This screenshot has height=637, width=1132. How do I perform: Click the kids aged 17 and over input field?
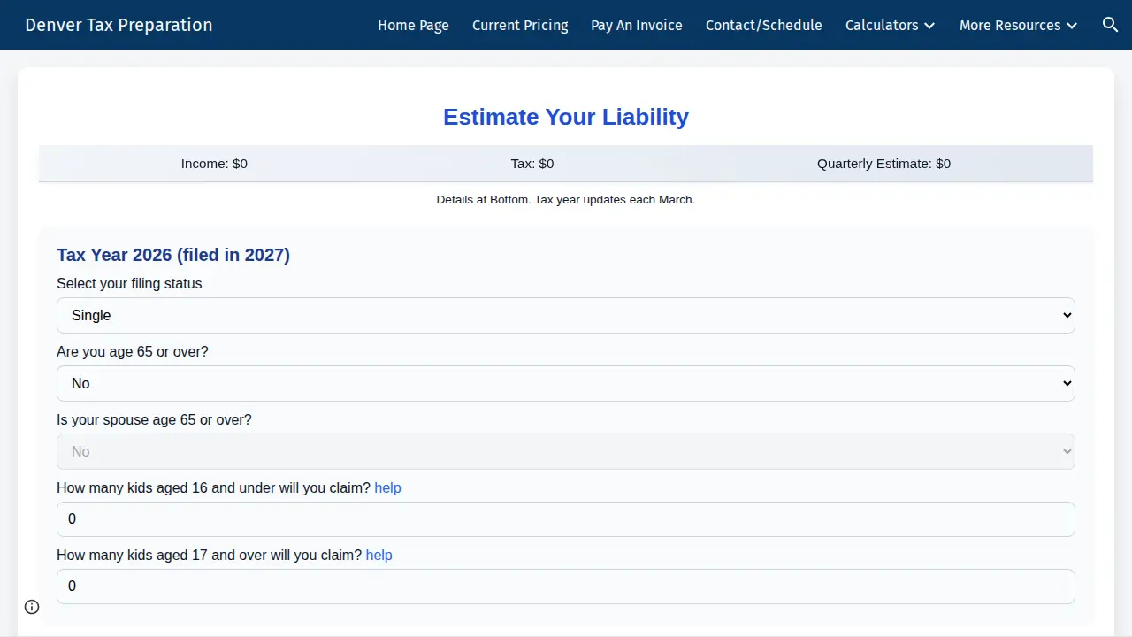(x=566, y=587)
